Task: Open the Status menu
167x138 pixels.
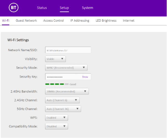Action: point(42,8)
